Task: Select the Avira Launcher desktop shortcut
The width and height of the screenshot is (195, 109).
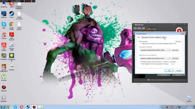Action: [x=4, y=47]
